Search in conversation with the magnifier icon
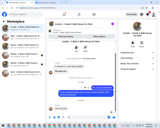Screen dimensions: 160x128 142,43
